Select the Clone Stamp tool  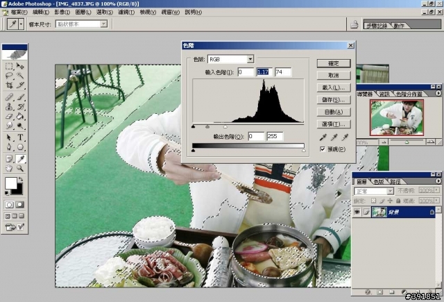9,107
